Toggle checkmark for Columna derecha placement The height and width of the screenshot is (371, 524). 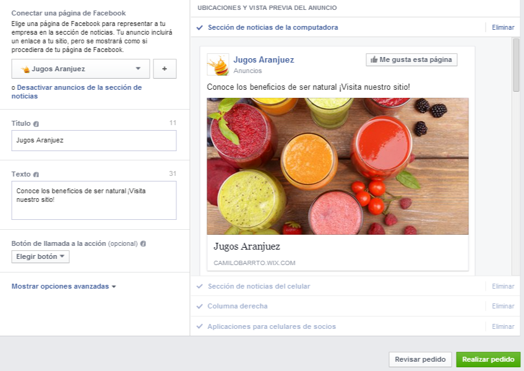pos(199,306)
